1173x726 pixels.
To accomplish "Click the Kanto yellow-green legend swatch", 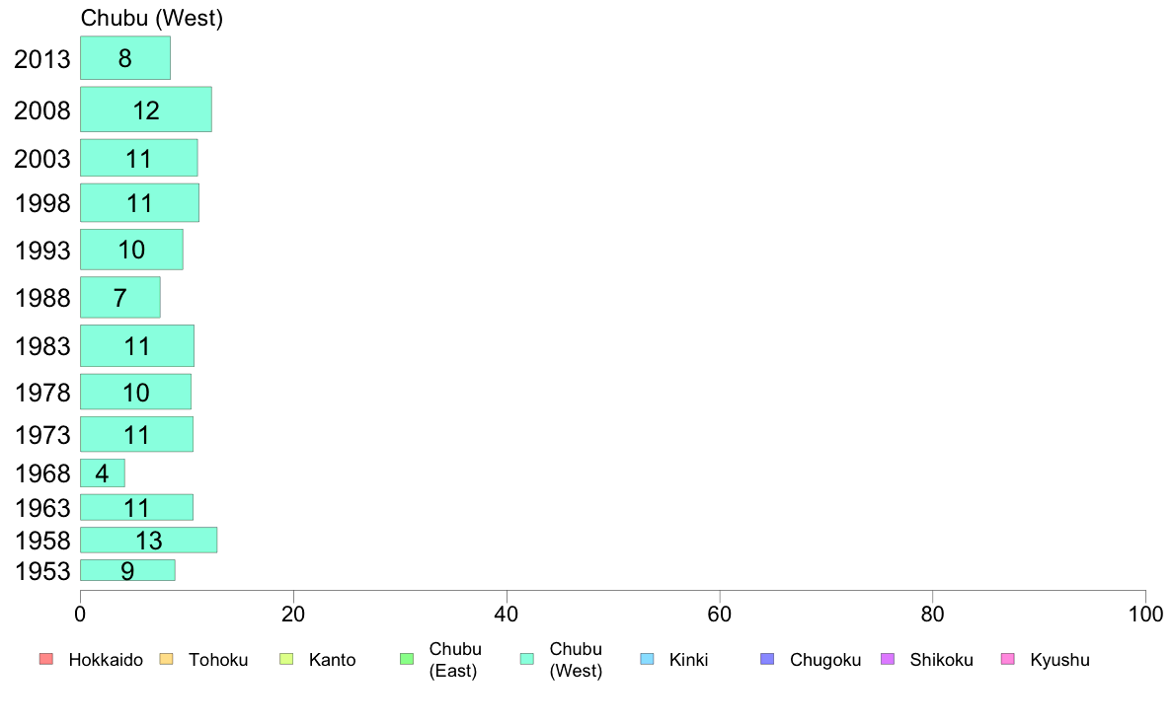I will click(x=286, y=659).
